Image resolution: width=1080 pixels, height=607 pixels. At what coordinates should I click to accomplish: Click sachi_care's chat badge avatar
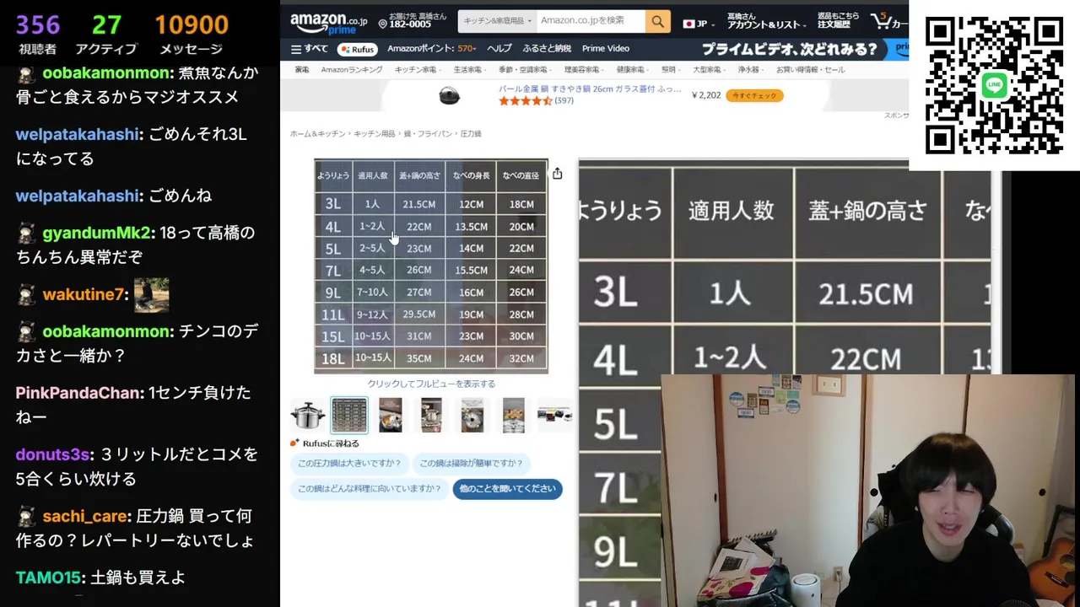pos(27,517)
